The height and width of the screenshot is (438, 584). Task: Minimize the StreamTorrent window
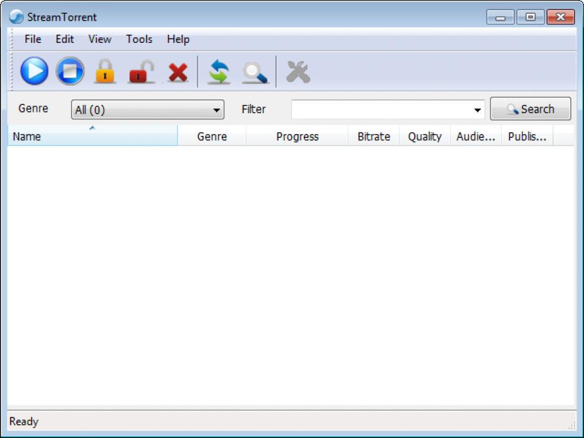point(501,17)
